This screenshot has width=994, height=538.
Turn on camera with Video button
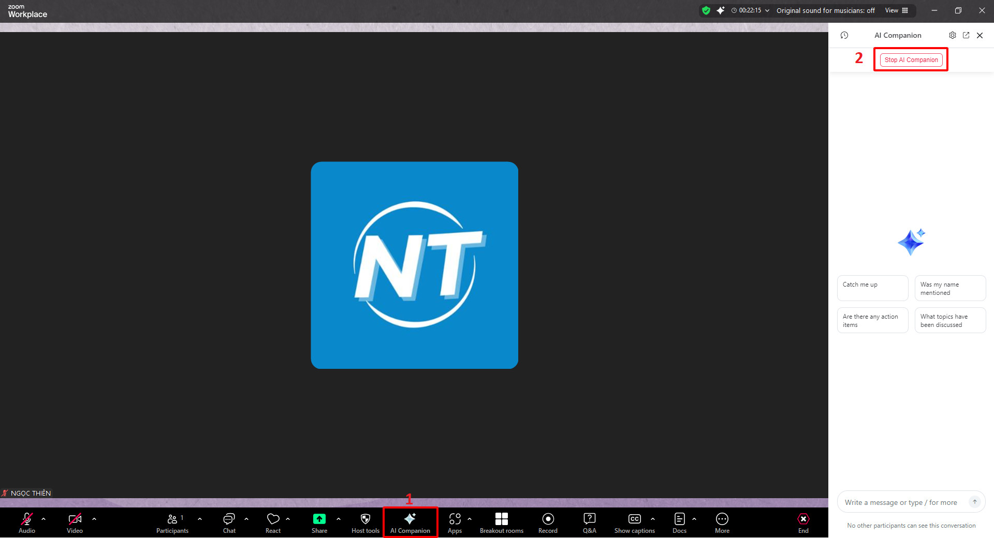[x=75, y=522]
